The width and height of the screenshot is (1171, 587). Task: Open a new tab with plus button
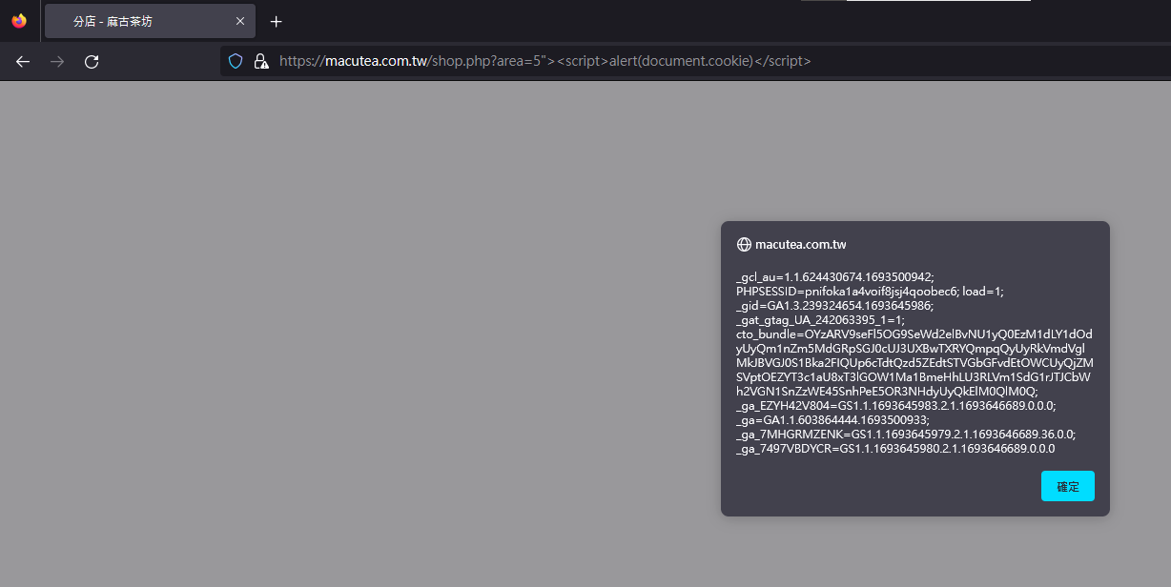pos(277,21)
